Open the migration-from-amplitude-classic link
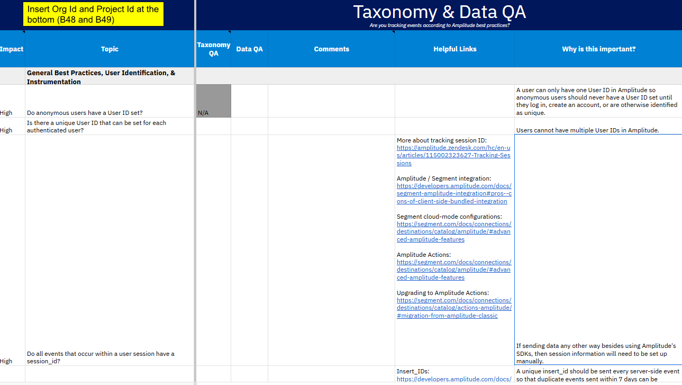 click(x=454, y=308)
